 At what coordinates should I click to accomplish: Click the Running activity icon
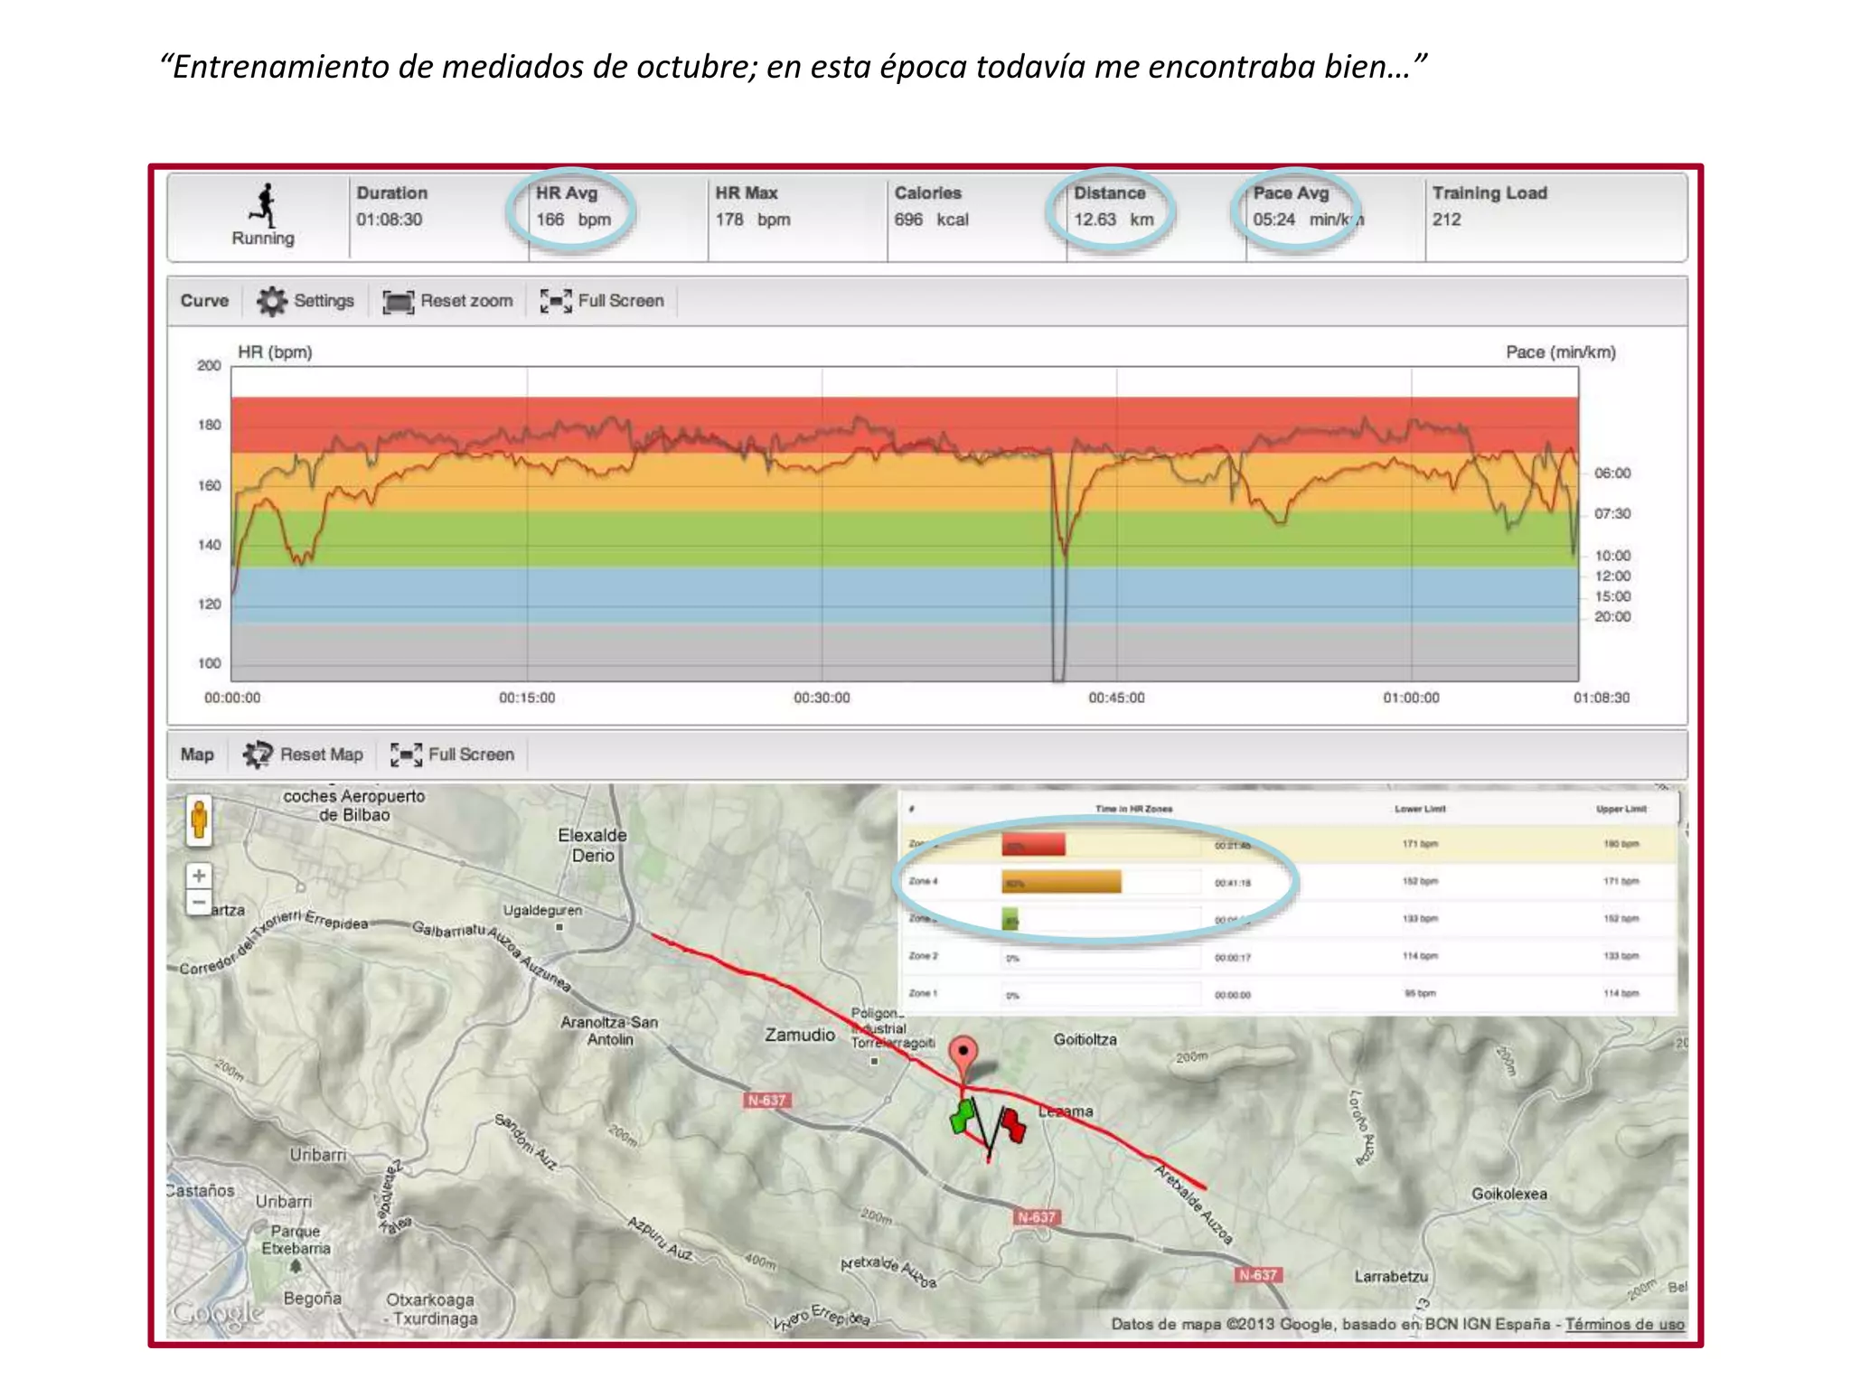[263, 206]
